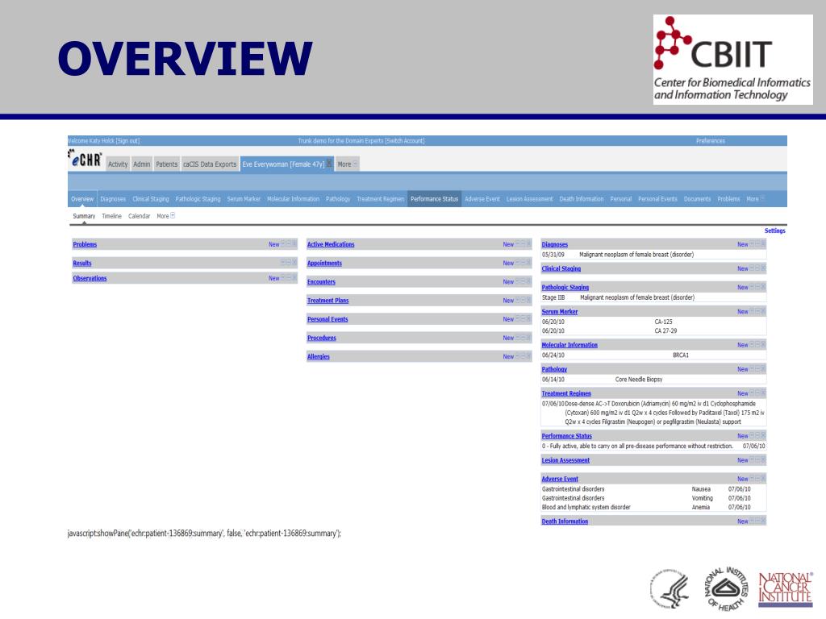Minimize the Diagnoses summary panel
Image resolution: width=826 pixels, height=619 pixels.
[757, 243]
